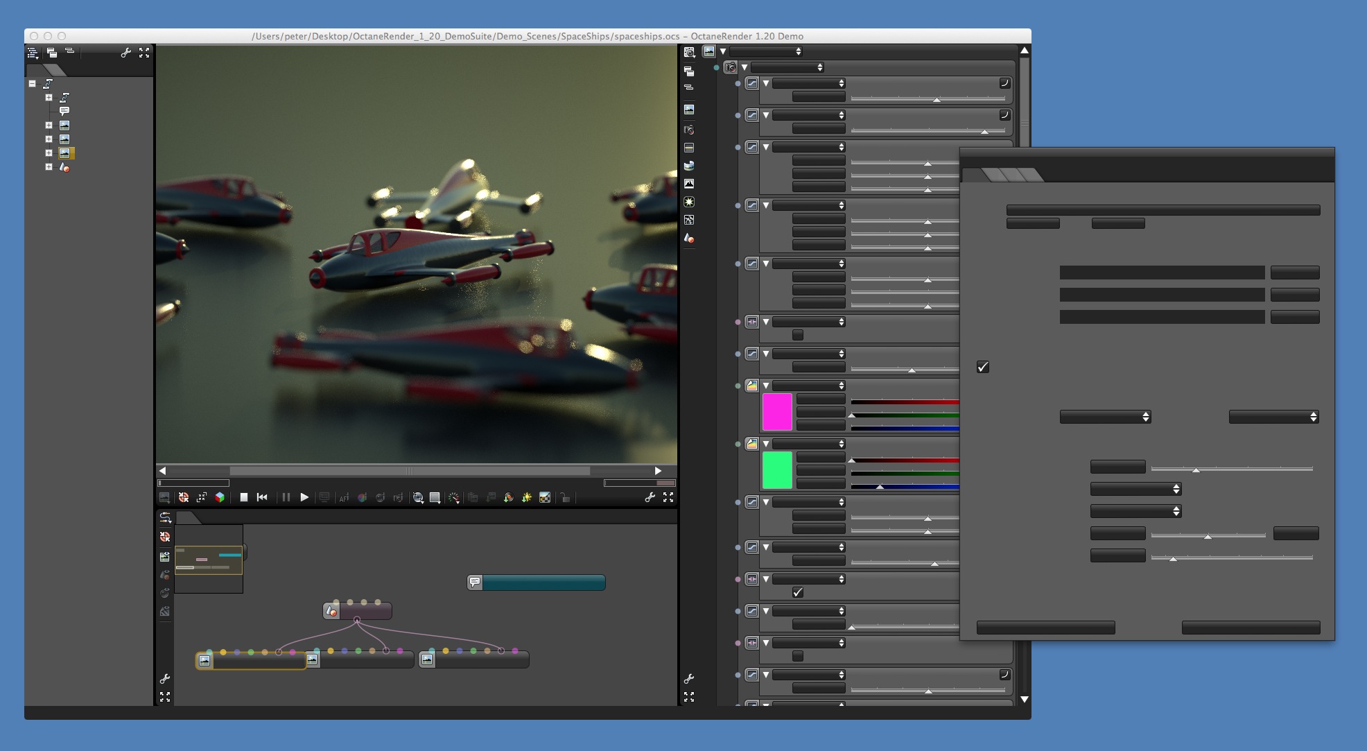
Task: Select the camera icon in node inspector sidebar
Action: [x=689, y=130]
